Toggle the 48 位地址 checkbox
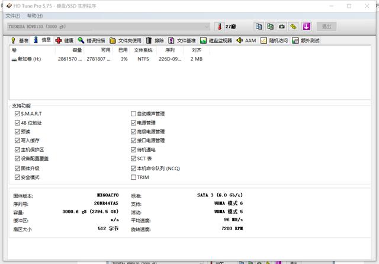This screenshot has height=264, width=379. coord(17,123)
